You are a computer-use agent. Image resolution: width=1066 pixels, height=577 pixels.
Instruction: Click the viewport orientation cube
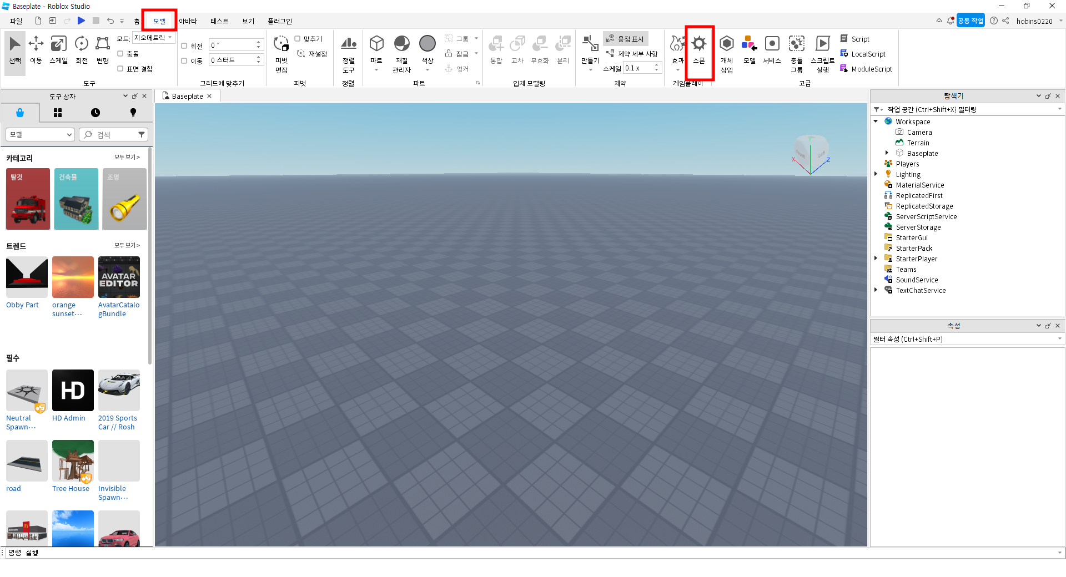coord(811,153)
